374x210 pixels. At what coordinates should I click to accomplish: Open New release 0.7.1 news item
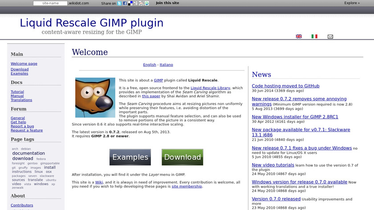[302, 148]
